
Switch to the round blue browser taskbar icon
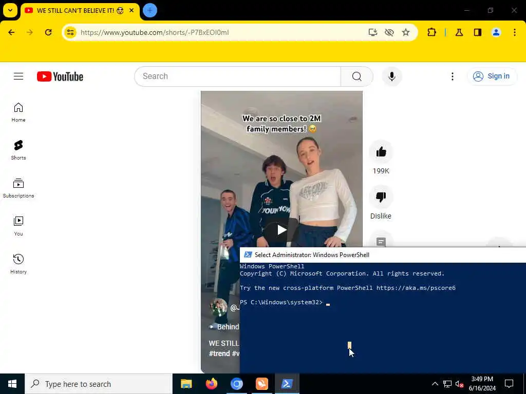pyautogui.click(x=236, y=384)
